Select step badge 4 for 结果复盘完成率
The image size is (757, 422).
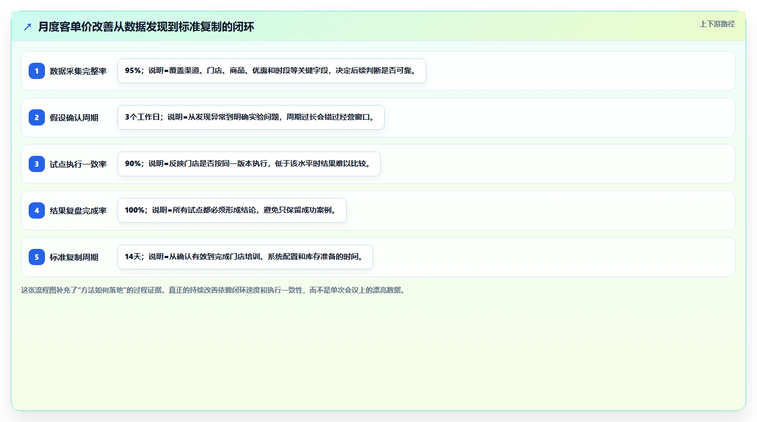(x=37, y=210)
